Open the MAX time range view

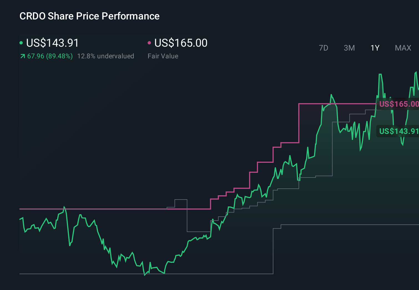403,48
